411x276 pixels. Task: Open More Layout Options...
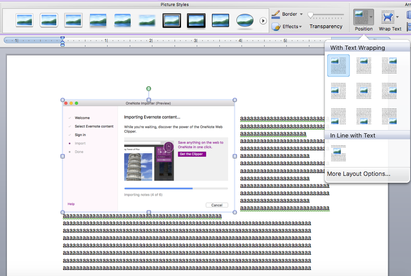pyautogui.click(x=358, y=174)
